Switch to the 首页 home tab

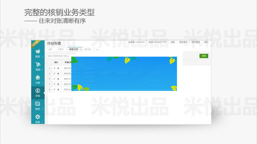[x=50, y=50]
